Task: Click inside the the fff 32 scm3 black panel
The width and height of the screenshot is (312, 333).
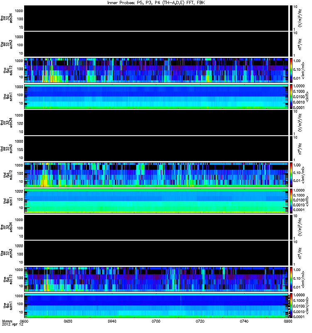Action: click(x=156, y=253)
